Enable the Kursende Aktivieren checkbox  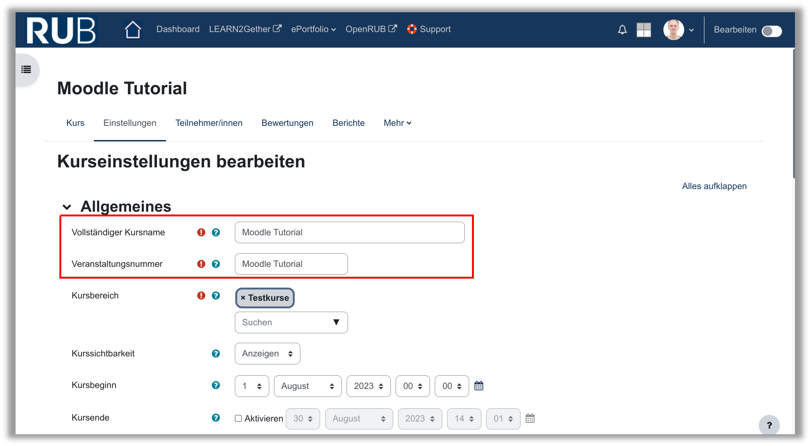(x=239, y=419)
